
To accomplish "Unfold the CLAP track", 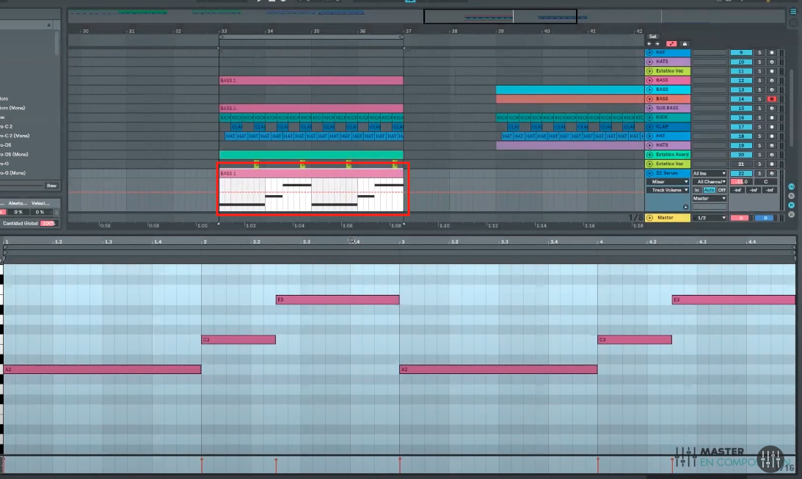I will (649, 127).
